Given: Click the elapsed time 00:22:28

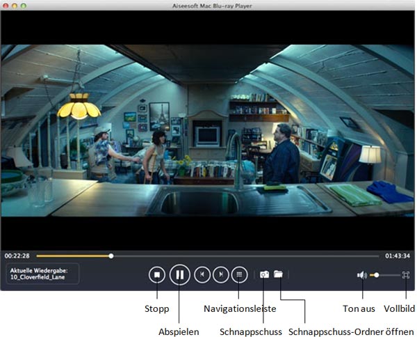Looking at the screenshot, I should pyautogui.click(x=17, y=256).
